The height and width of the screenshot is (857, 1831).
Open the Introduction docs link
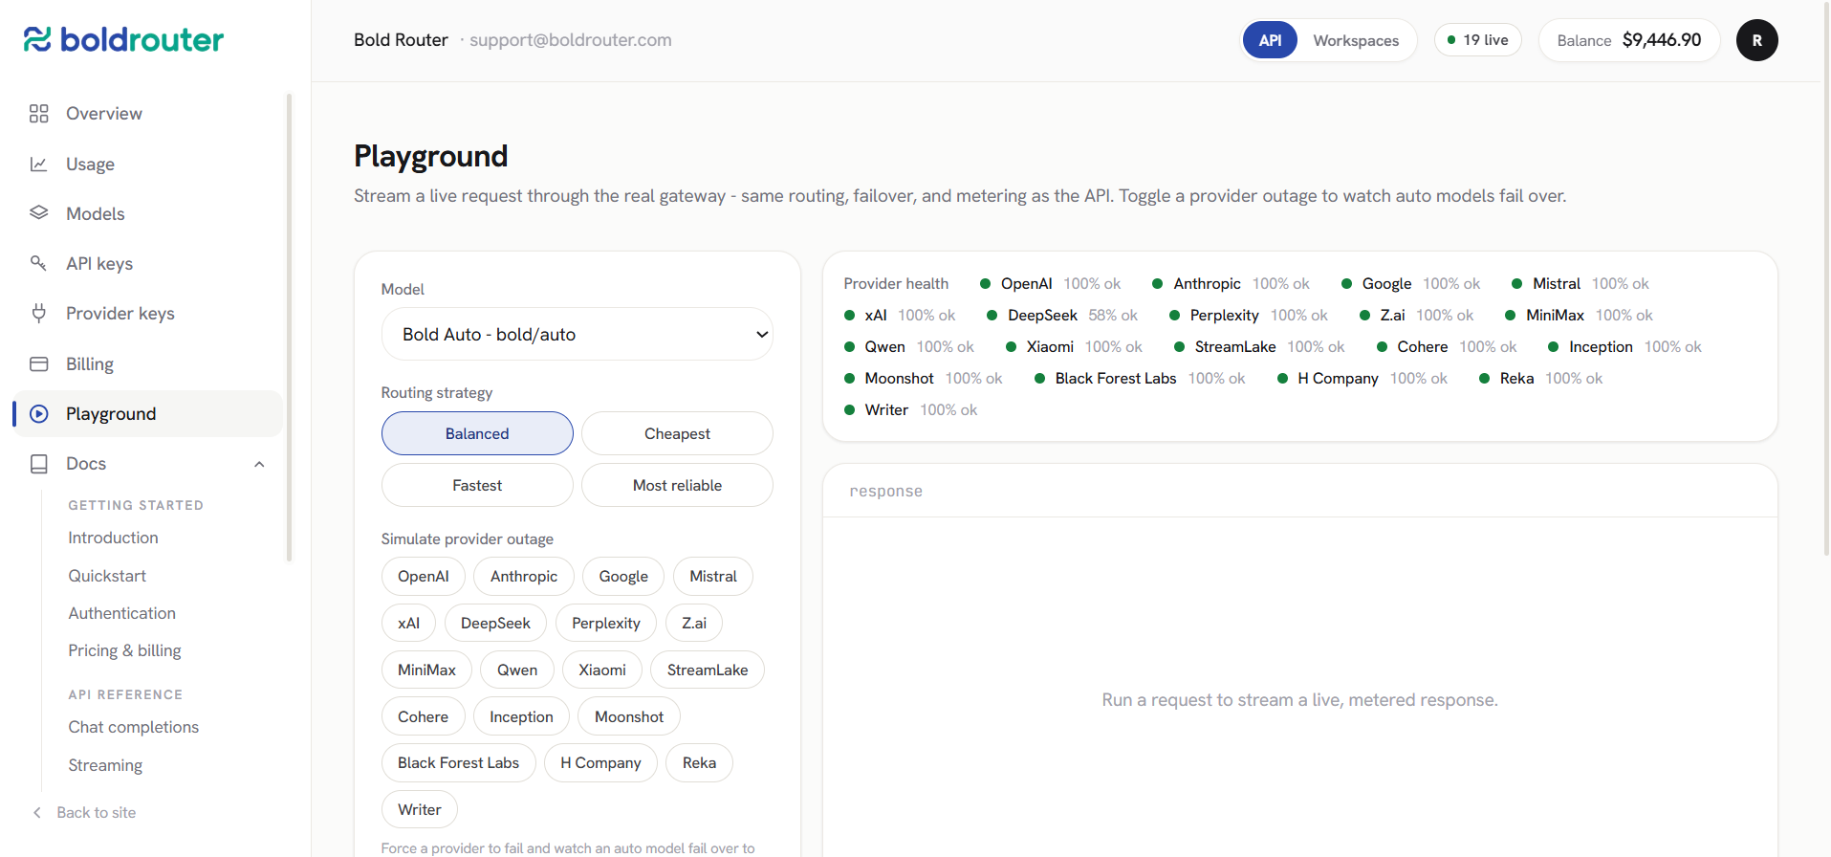(113, 538)
